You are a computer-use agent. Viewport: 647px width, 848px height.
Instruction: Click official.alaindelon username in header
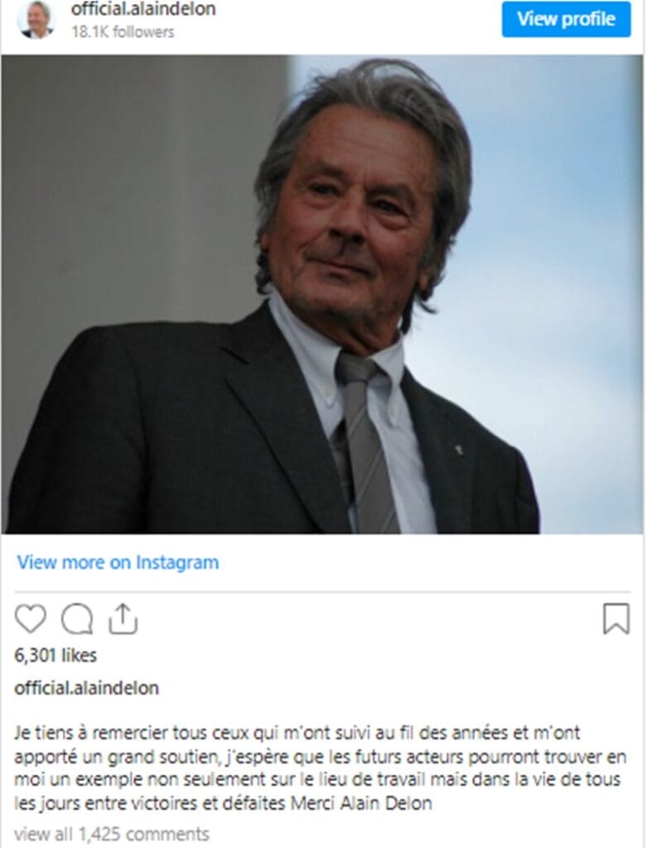(x=143, y=8)
